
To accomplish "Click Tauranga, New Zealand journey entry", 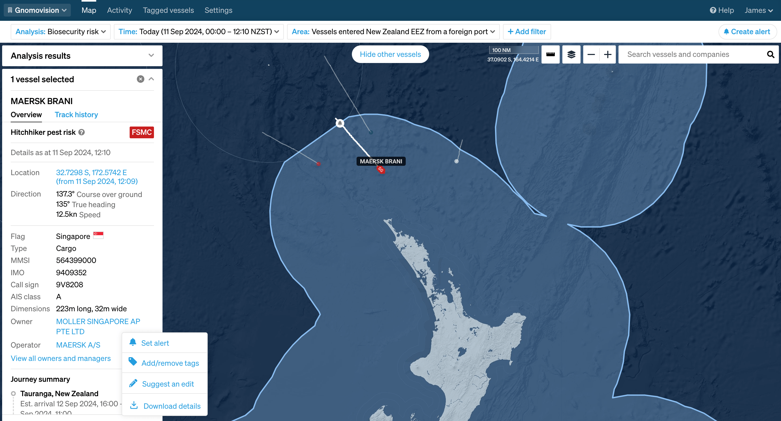I will coord(59,394).
